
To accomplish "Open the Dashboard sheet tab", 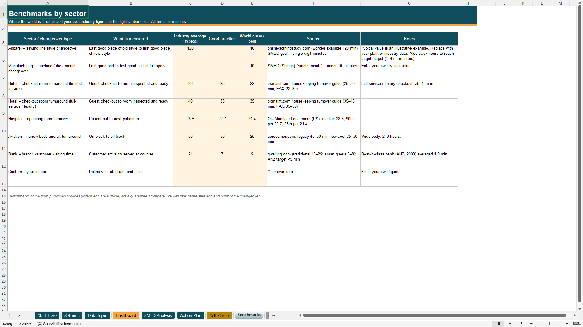I will pos(126,315).
